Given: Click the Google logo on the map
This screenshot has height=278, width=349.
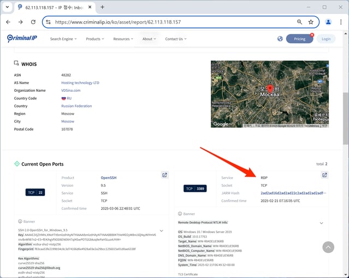Looking at the screenshot, I should click(x=221, y=124).
